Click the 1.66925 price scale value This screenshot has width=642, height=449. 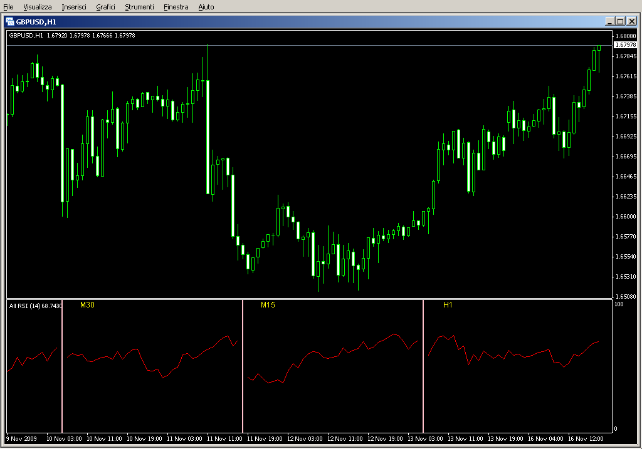click(x=626, y=136)
